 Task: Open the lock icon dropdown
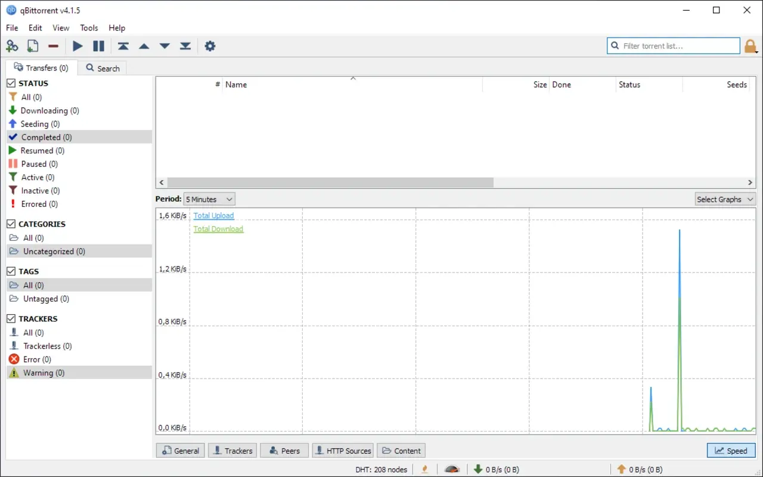750,45
